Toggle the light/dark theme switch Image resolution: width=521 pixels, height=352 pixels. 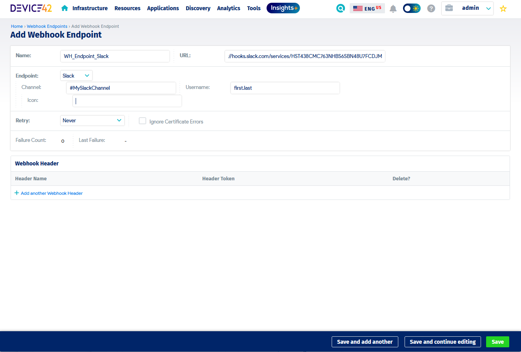point(412,8)
